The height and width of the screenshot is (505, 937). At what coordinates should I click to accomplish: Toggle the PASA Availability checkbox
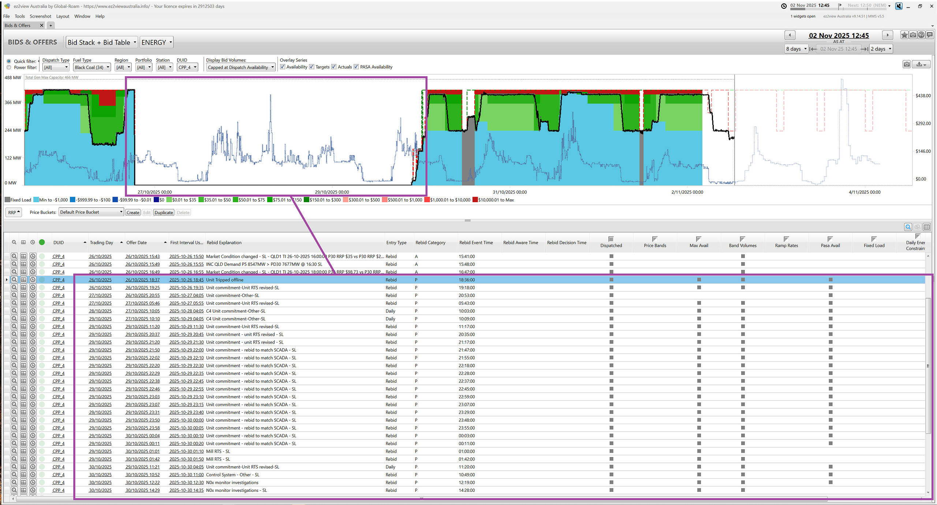(x=356, y=67)
